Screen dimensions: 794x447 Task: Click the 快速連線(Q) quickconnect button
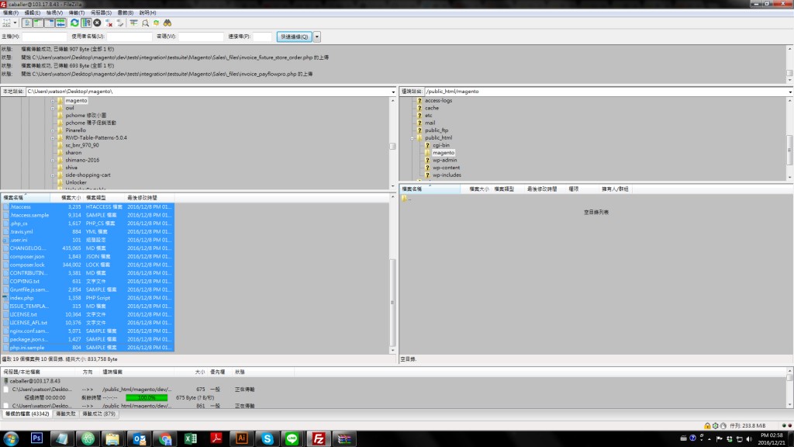294,36
